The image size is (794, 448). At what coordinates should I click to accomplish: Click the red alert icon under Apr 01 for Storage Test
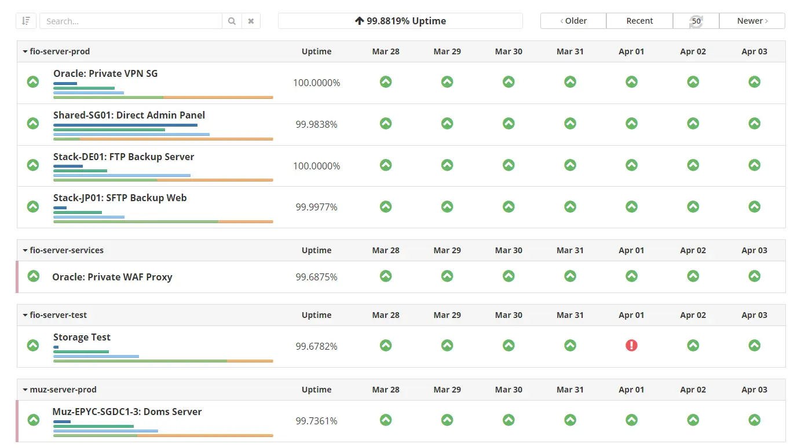pyautogui.click(x=631, y=345)
